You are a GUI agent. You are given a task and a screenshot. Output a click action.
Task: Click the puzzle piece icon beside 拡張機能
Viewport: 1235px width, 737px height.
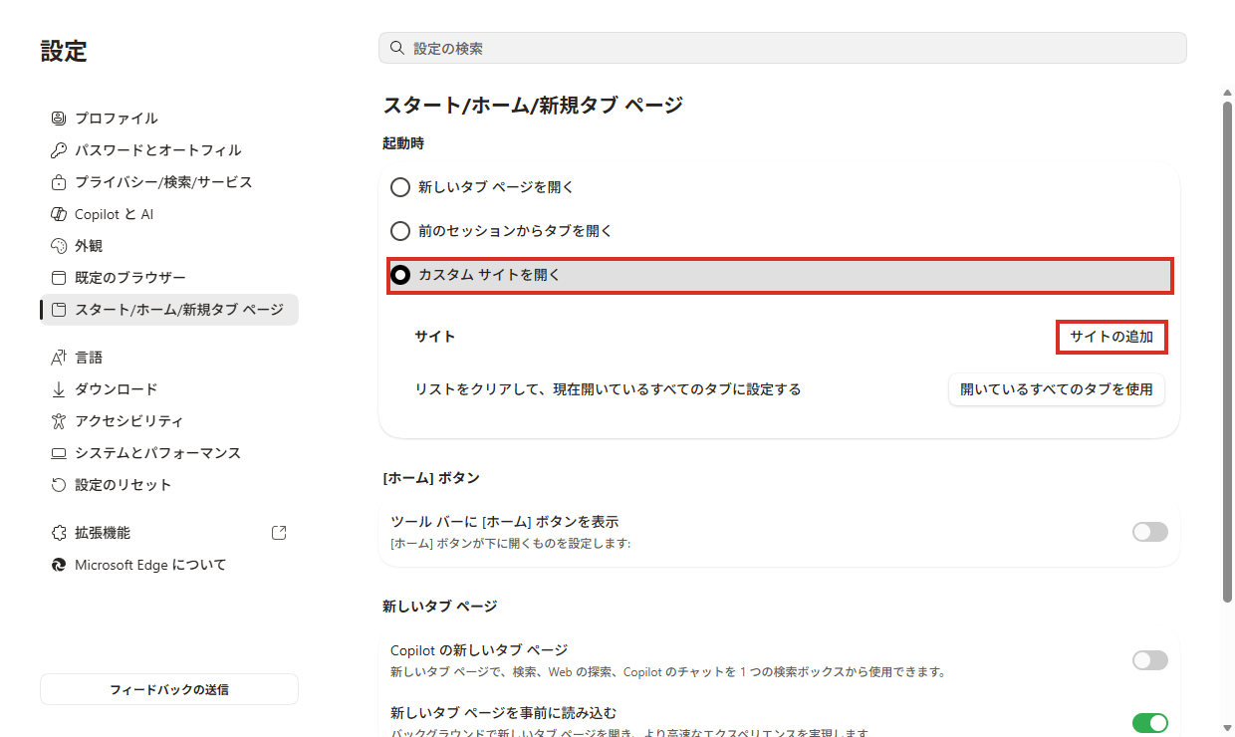(58, 533)
